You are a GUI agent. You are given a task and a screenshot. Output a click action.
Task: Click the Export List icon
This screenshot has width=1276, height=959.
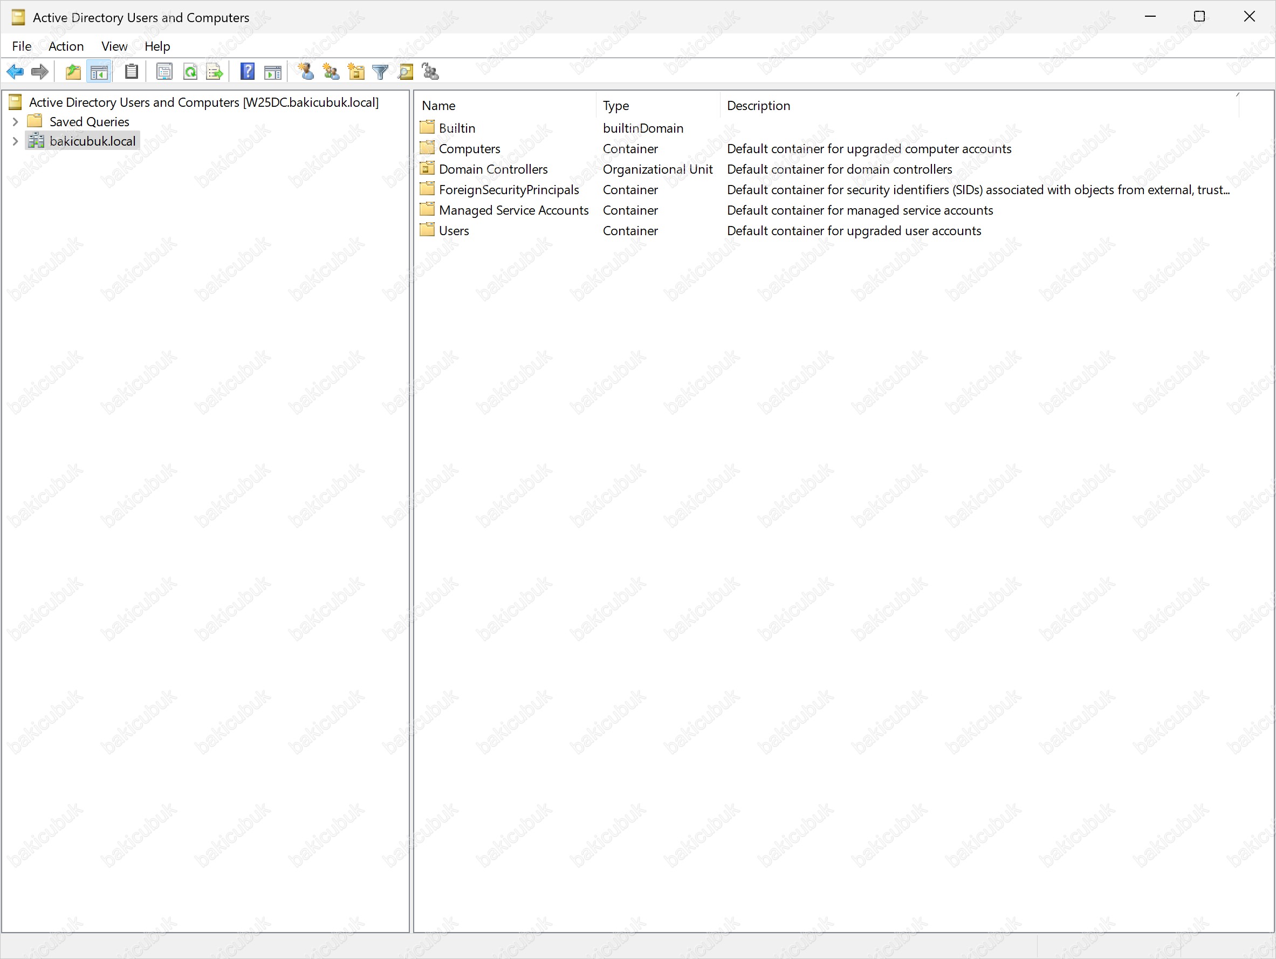215,72
